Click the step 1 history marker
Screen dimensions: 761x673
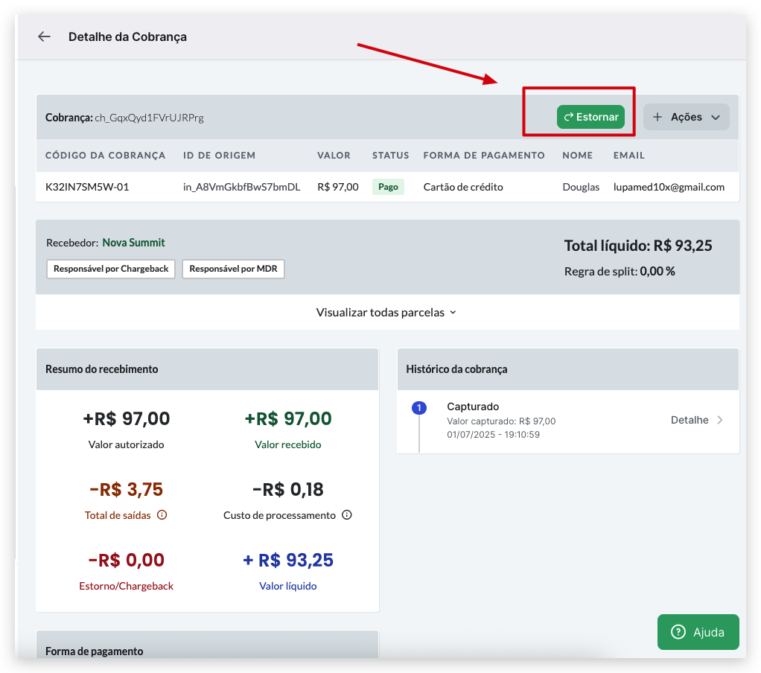418,408
